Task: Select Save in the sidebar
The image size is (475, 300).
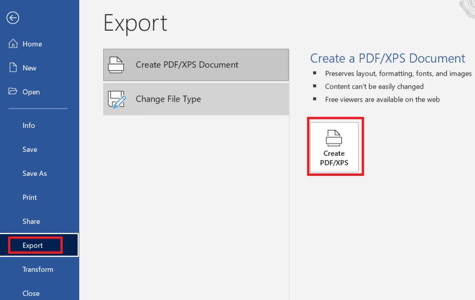Action: point(30,149)
